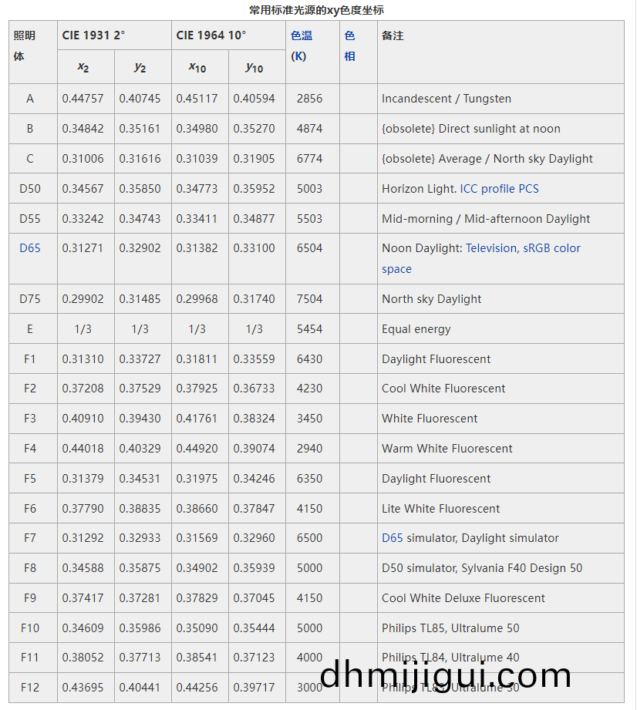The height and width of the screenshot is (710, 637).
Task: Select the F1 row label
Action: pyautogui.click(x=30, y=359)
